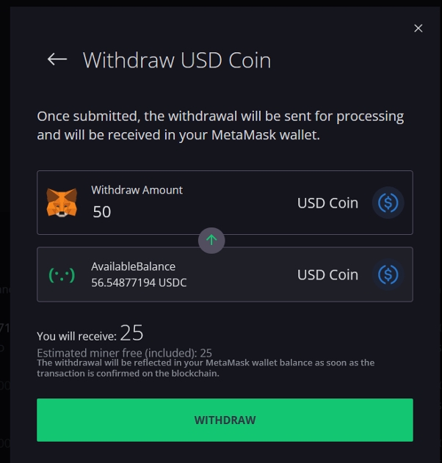Screen dimensions: 442x463
Task: Click the green face logo beside AvailableBalance
Action: tap(62, 274)
